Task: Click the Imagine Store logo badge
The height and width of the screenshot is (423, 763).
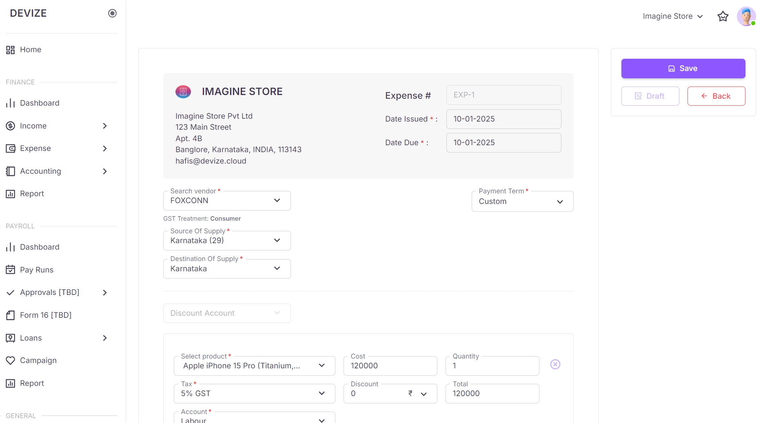Action: (183, 92)
